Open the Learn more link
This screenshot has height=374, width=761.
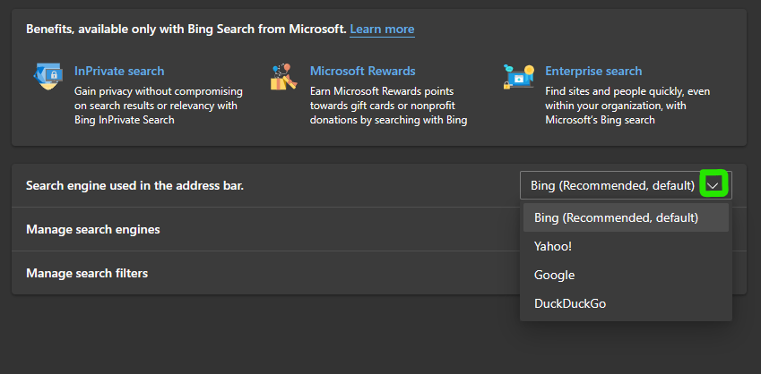click(382, 30)
